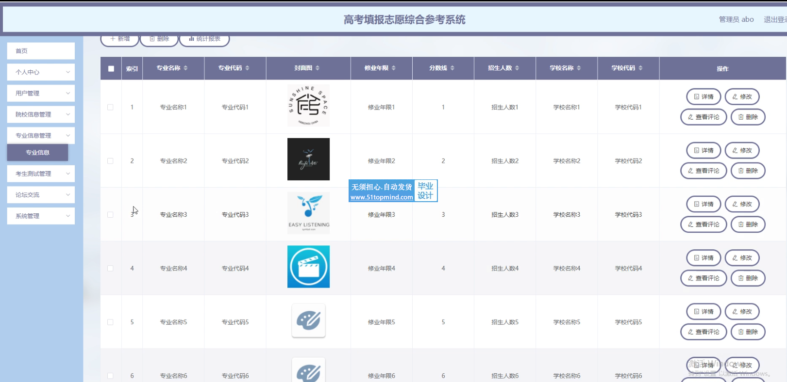Go to 首页 in the sidebar
This screenshot has width=787, height=382.
tap(41, 51)
